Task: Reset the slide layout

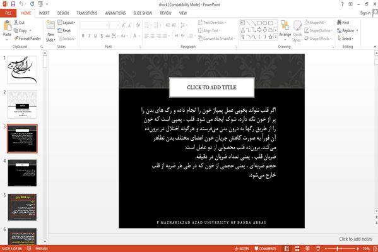Action: click(64, 30)
